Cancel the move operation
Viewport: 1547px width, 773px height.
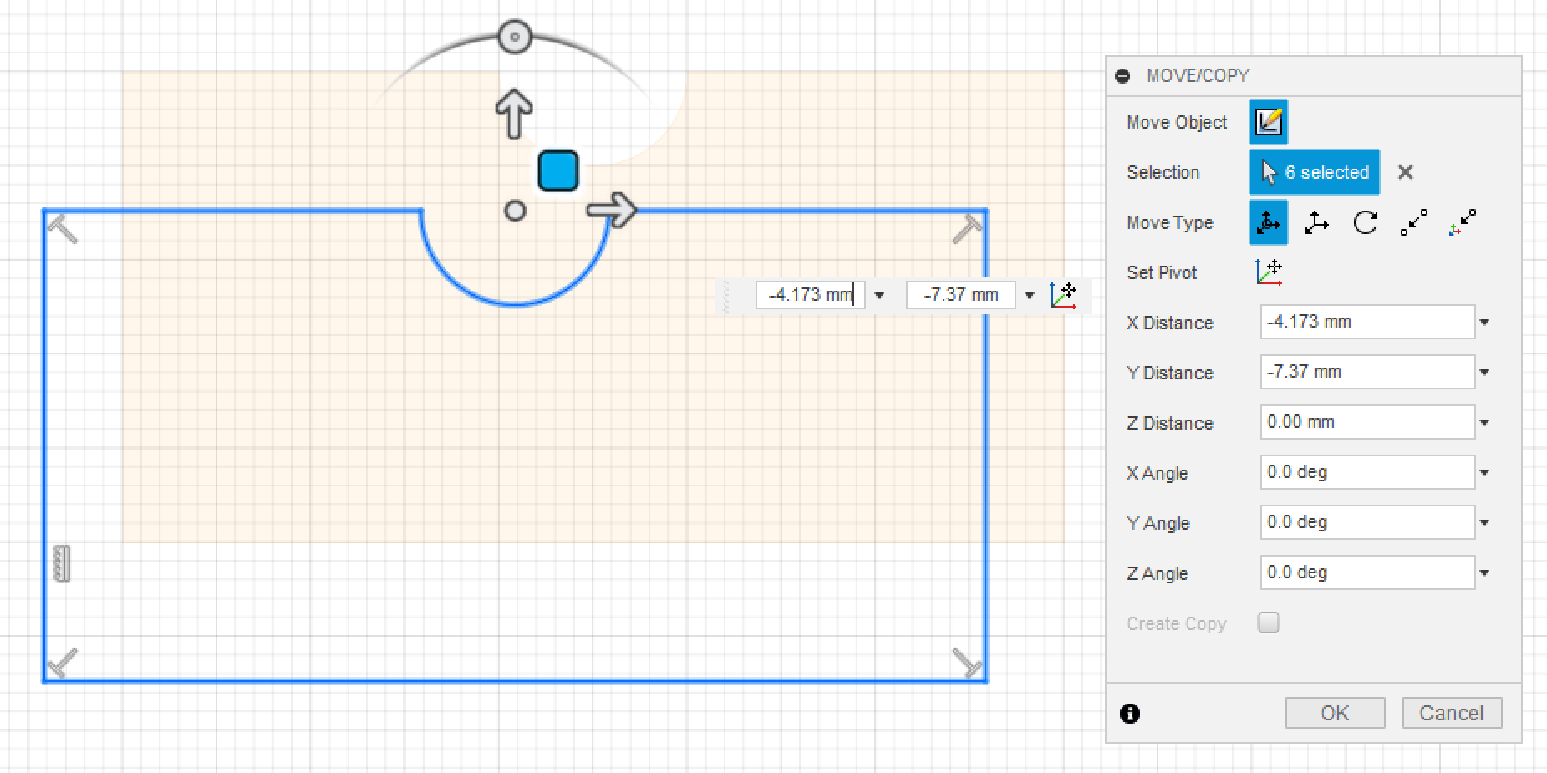click(x=1452, y=713)
